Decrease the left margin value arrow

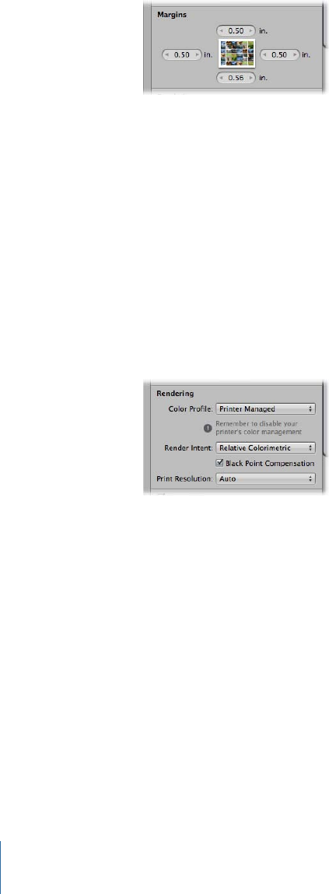167,54
